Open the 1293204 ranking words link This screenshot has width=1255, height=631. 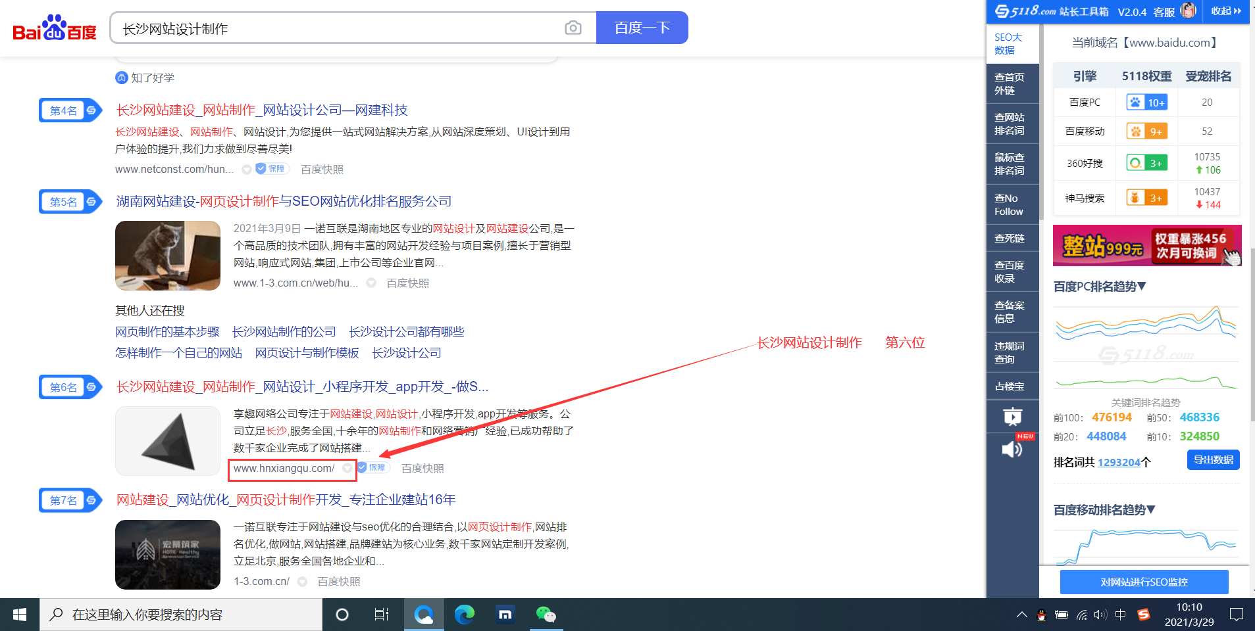[x=1119, y=463]
